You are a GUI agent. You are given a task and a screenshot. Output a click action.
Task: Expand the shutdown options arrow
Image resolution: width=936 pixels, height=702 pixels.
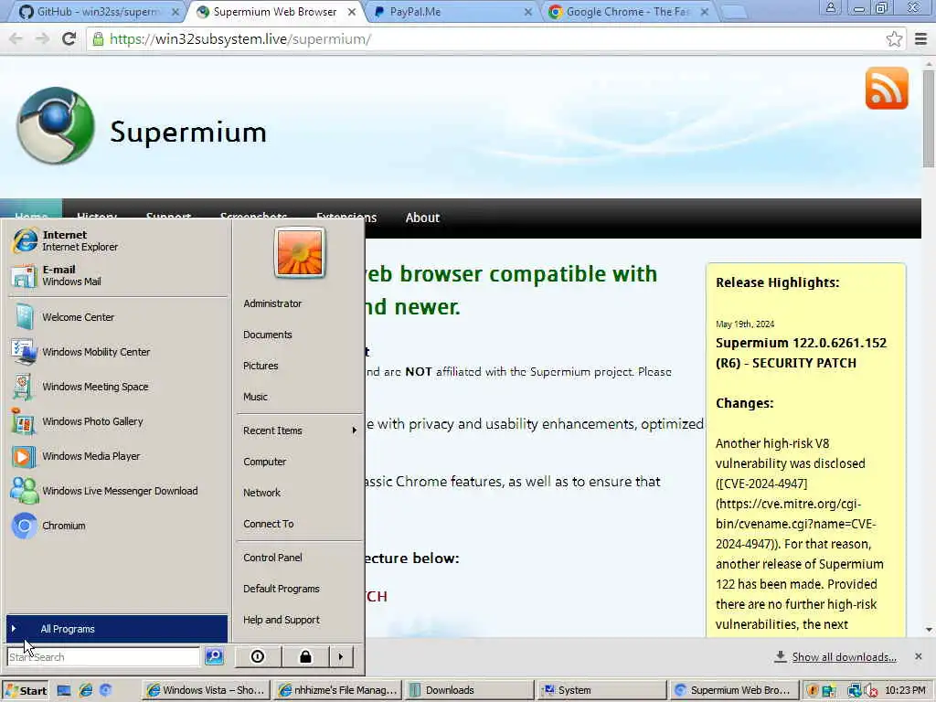click(x=341, y=656)
